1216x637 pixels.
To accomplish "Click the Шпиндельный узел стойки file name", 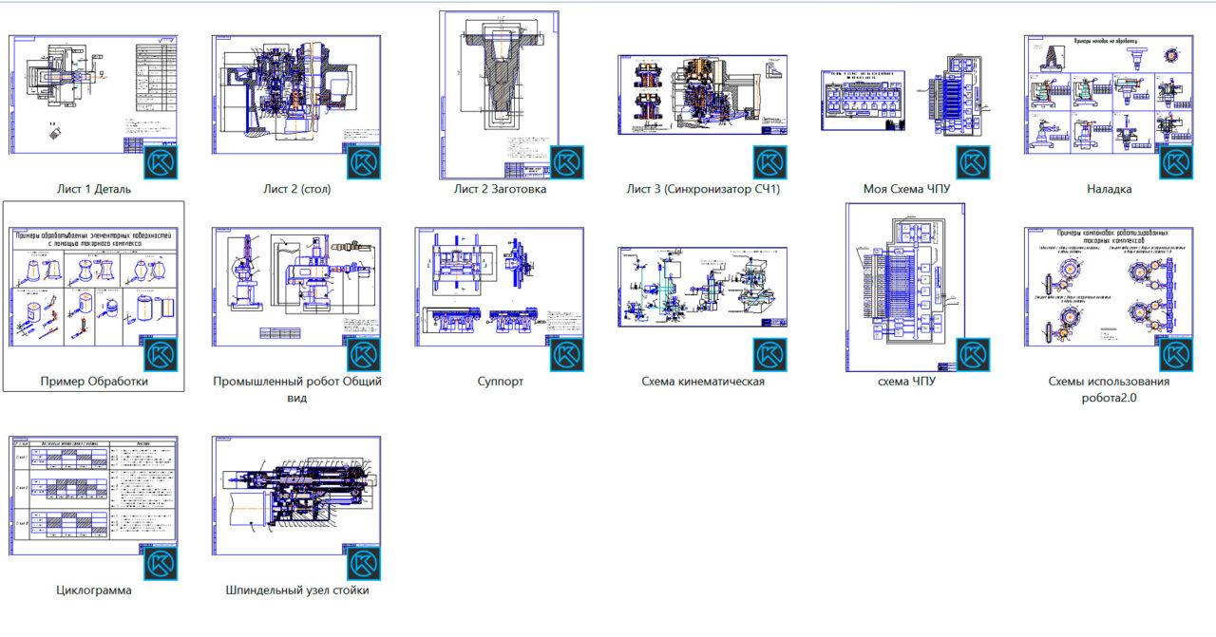I will (296, 590).
